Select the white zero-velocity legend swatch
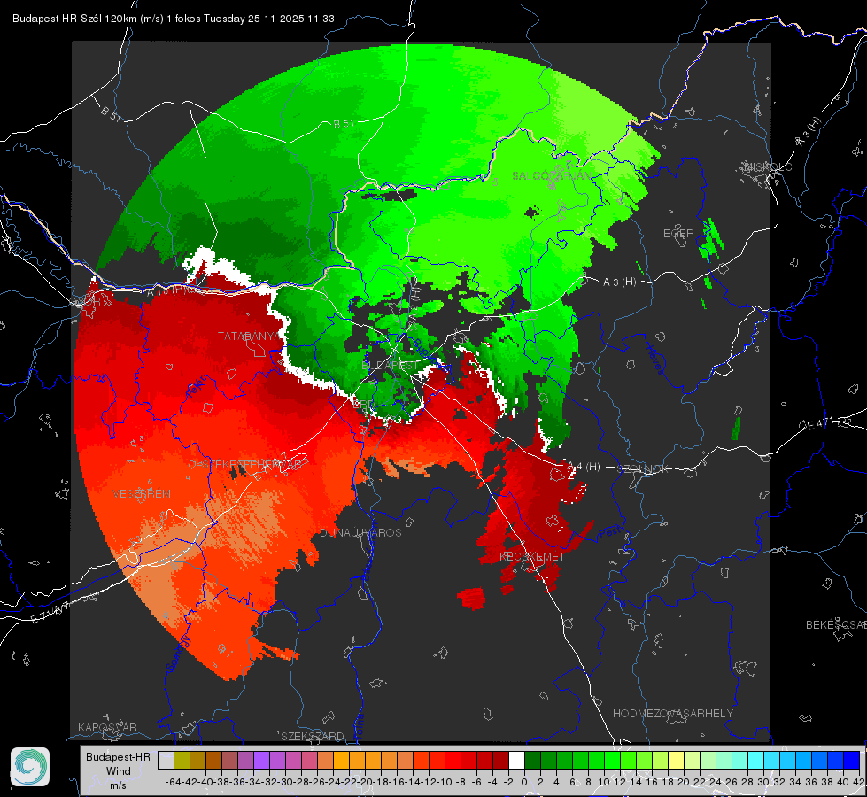Image resolution: width=867 pixels, height=797 pixels. 516,760
